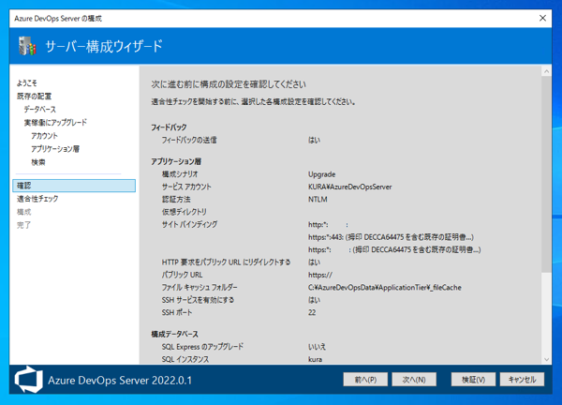Click the 構成シナリオ label
The height and width of the screenshot is (405, 562).
180,174
